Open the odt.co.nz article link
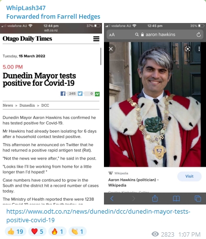The height and width of the screenshot is (239, 206). pos(98,216)
